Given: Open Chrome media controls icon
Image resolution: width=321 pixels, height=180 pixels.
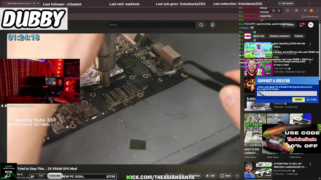Looking at the screenshot, I should (305, 10).
